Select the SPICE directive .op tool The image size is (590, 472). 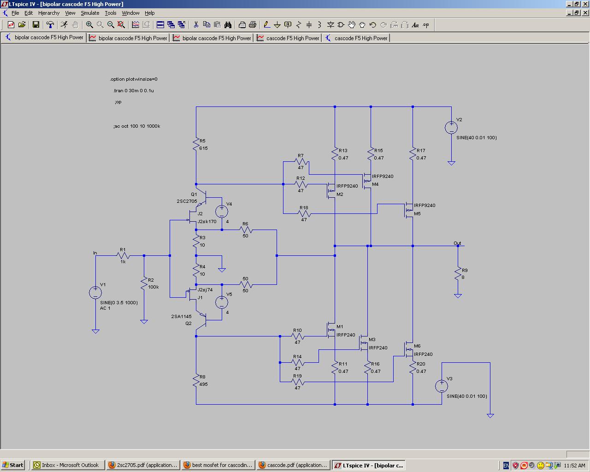pos(426,25)
